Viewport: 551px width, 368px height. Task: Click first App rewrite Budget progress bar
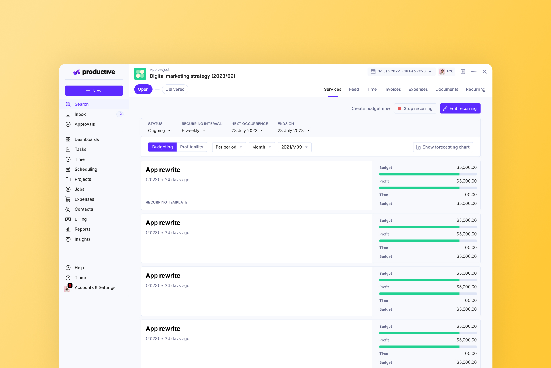click(x=428, y=174)
